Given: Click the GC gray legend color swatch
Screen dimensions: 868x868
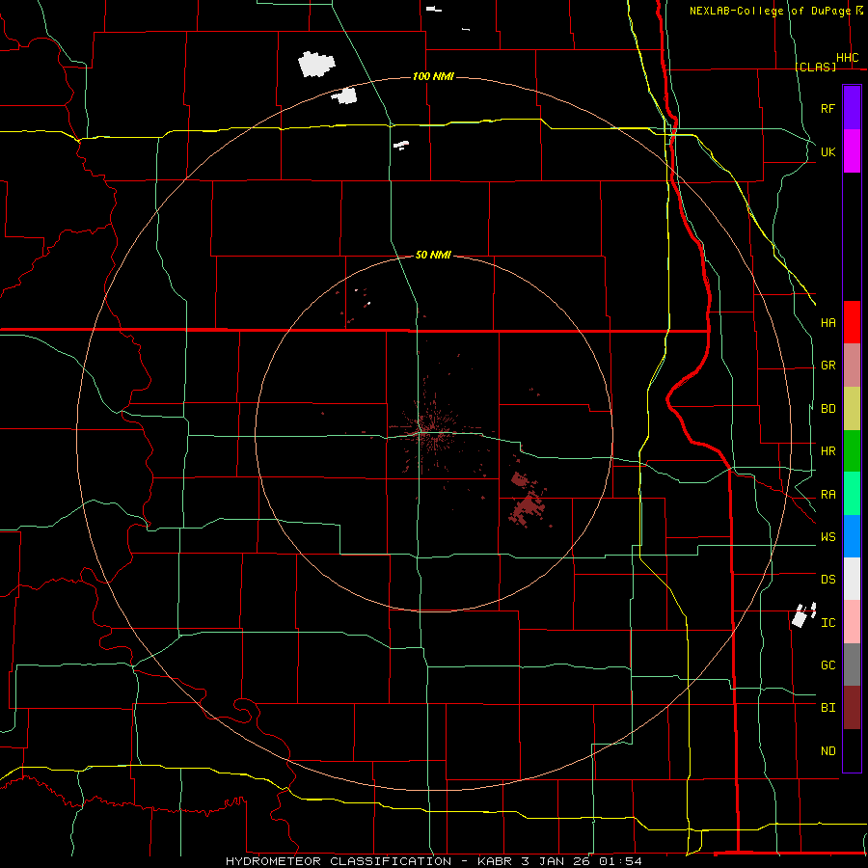Looking at the screenshot, I should (x=852, y=665).
